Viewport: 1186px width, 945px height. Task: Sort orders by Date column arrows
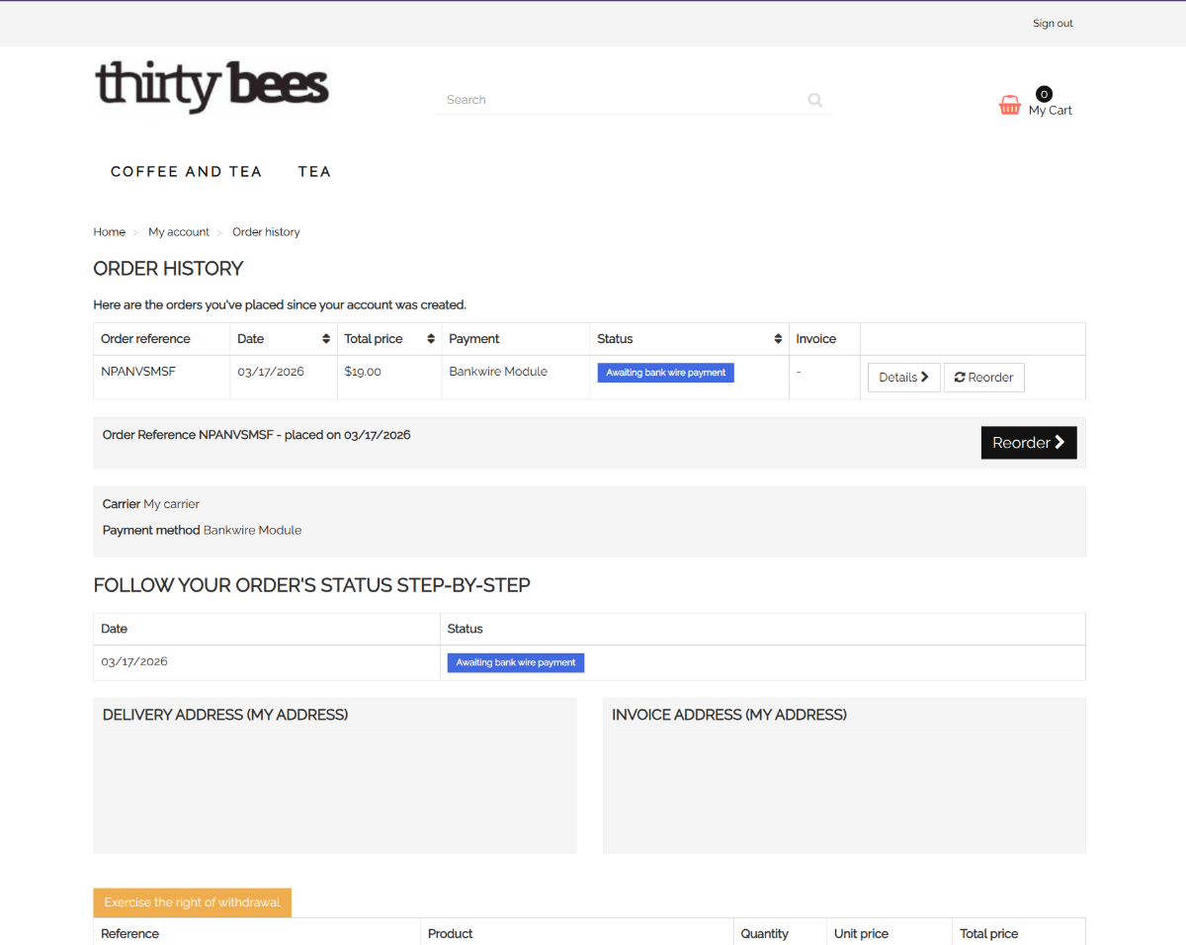point(326,339)
